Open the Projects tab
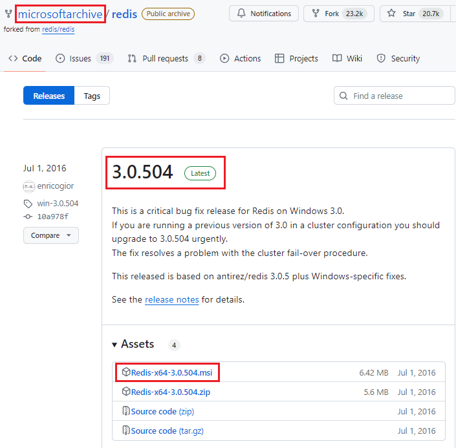 click(296, 58)
